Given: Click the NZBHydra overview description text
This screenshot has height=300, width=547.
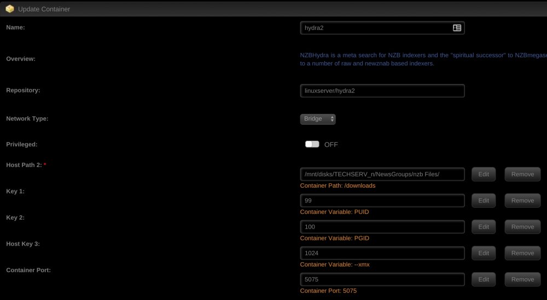Looking at the screenshot, I should click(x=423, y=59).
